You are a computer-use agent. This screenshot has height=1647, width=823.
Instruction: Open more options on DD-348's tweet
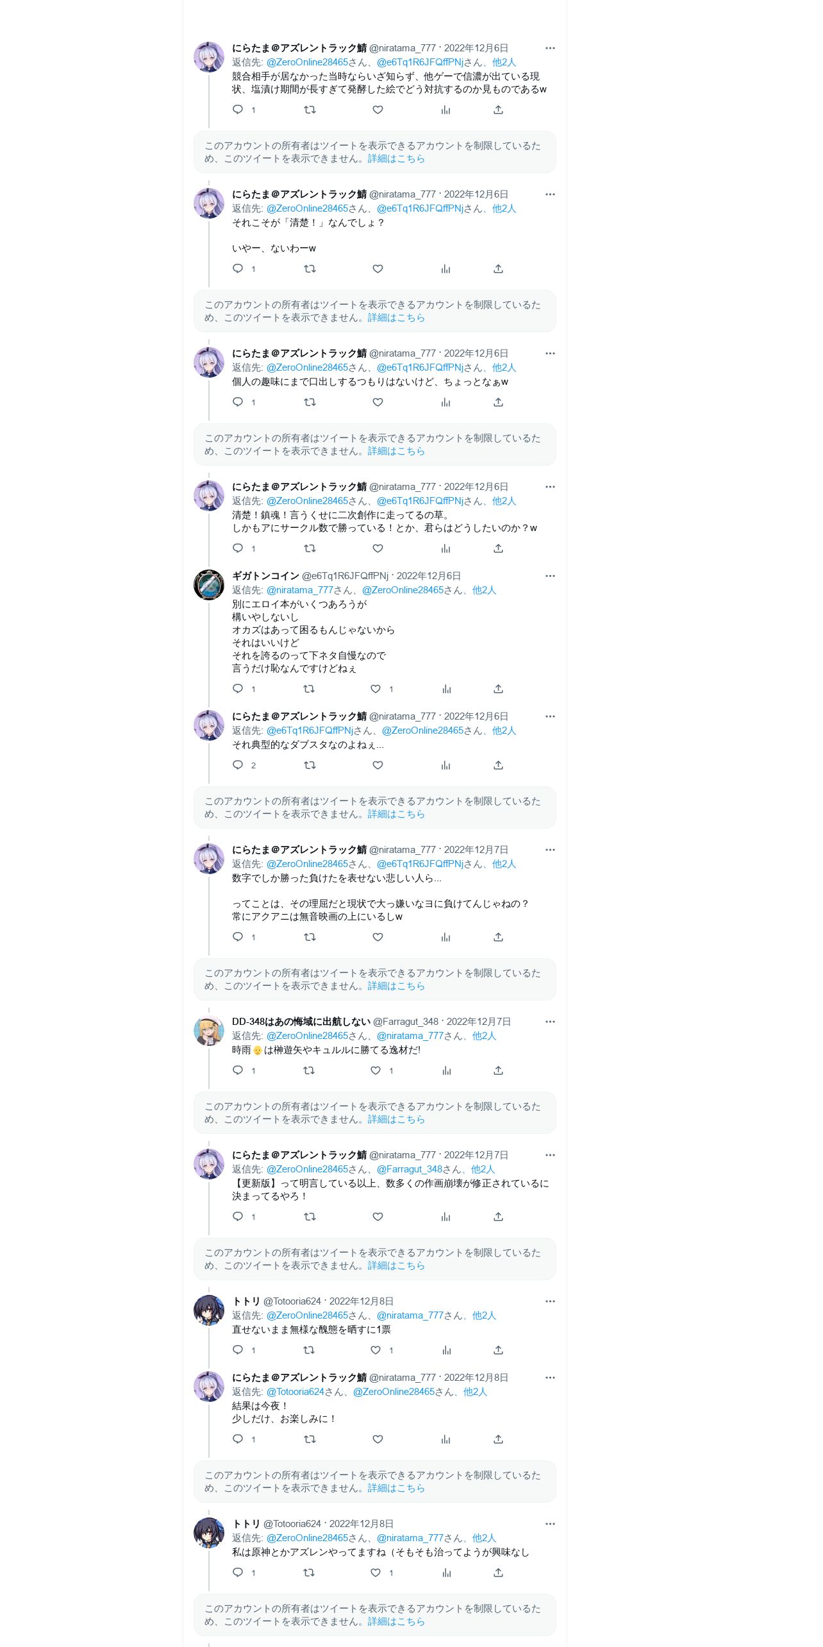[x=550, y=1022]
